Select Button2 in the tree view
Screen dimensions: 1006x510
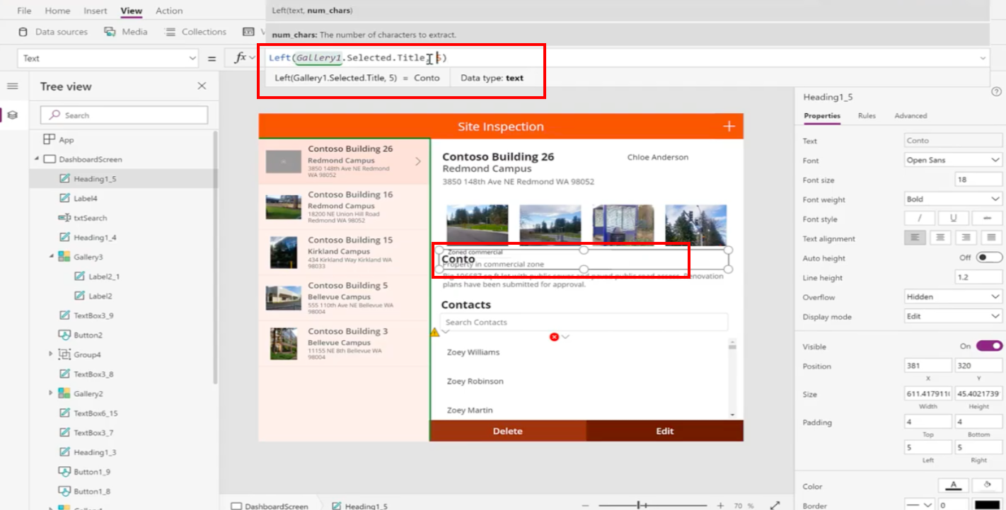click(x=88, y=335)
